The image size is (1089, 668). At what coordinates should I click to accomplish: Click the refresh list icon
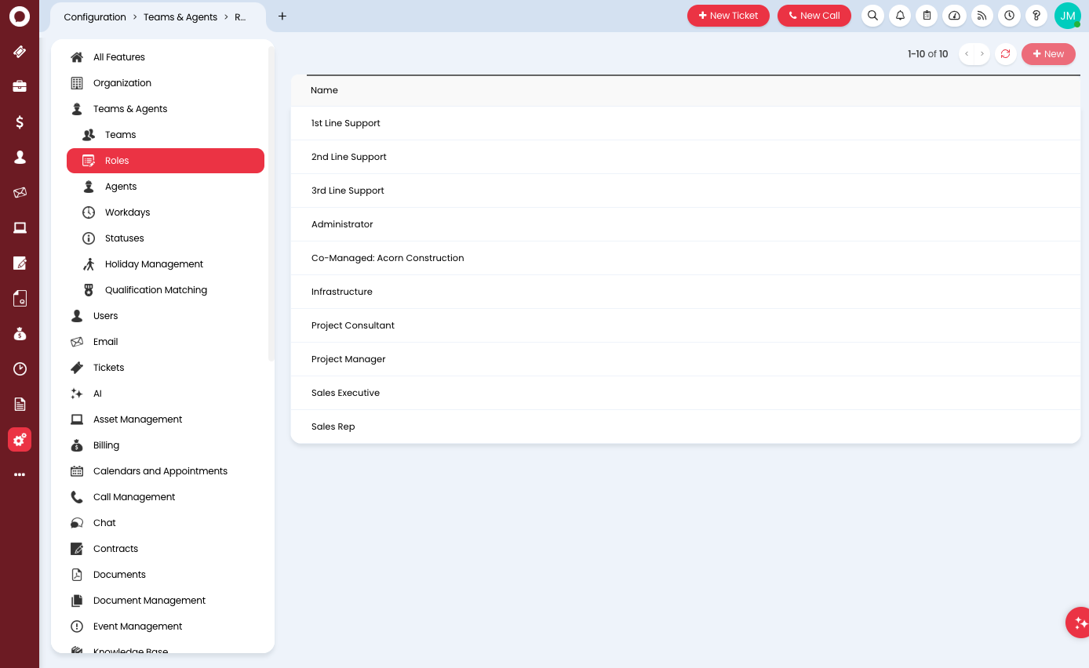click(1006, 54)
